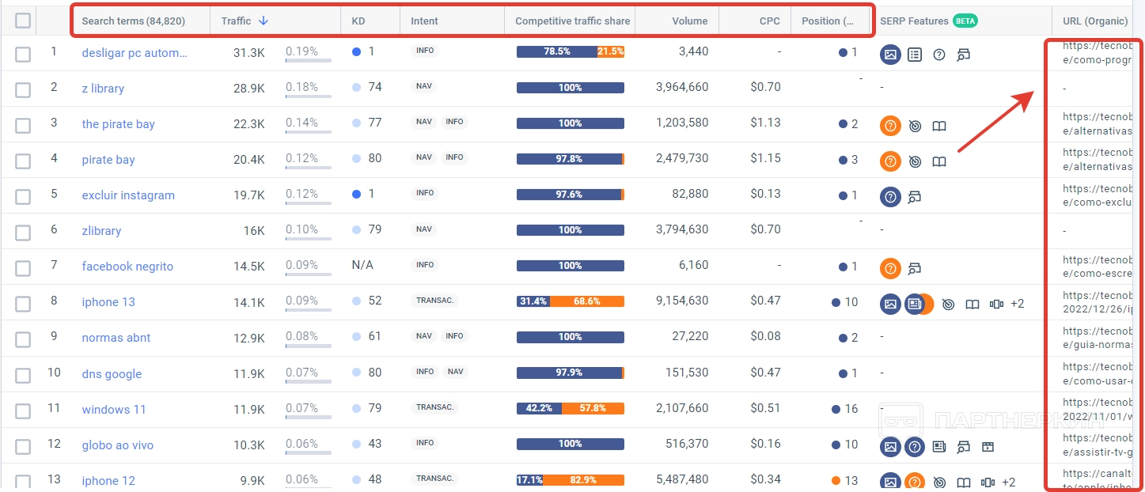Click the target icon in pirate bay row 4
Image resolution: width=1145 pixels, height=492 pixels.
pos(915,161)
